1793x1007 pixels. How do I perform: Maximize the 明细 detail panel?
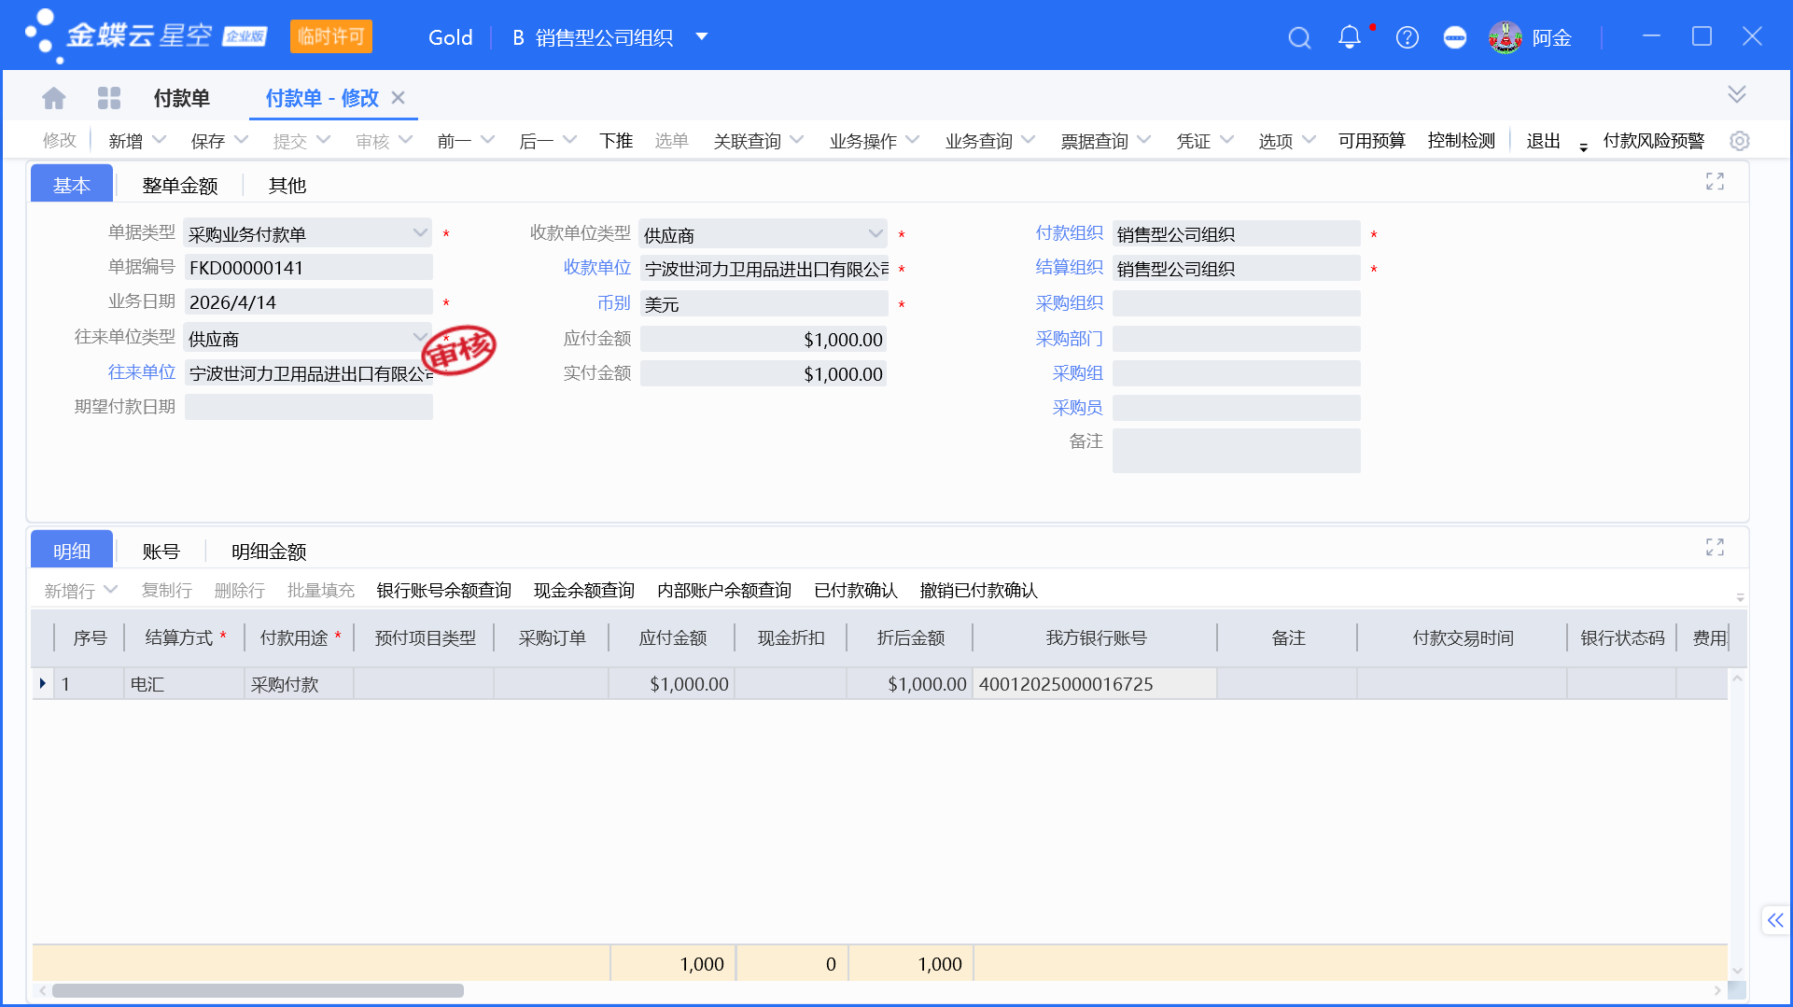coord(1715,547)
